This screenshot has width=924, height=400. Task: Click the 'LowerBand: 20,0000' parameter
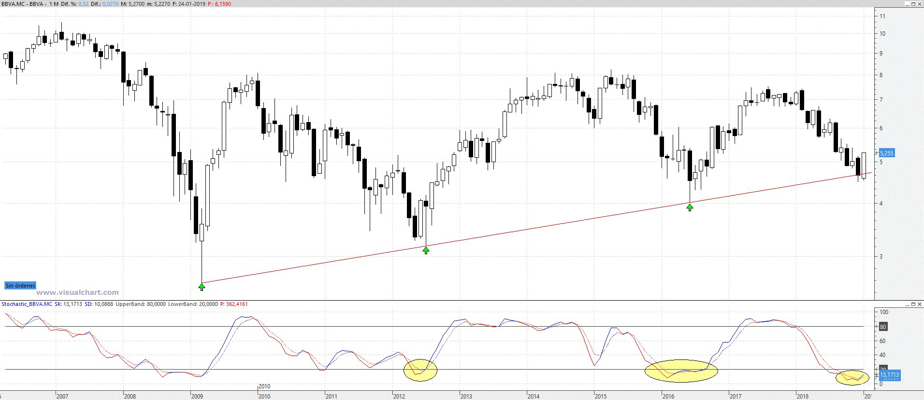pyautogui.click(x=193, y=304)
